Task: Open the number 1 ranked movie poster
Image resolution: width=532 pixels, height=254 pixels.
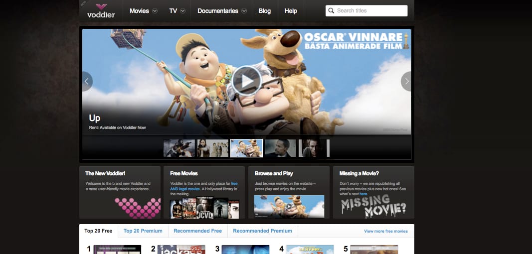Action: (117, 250)
